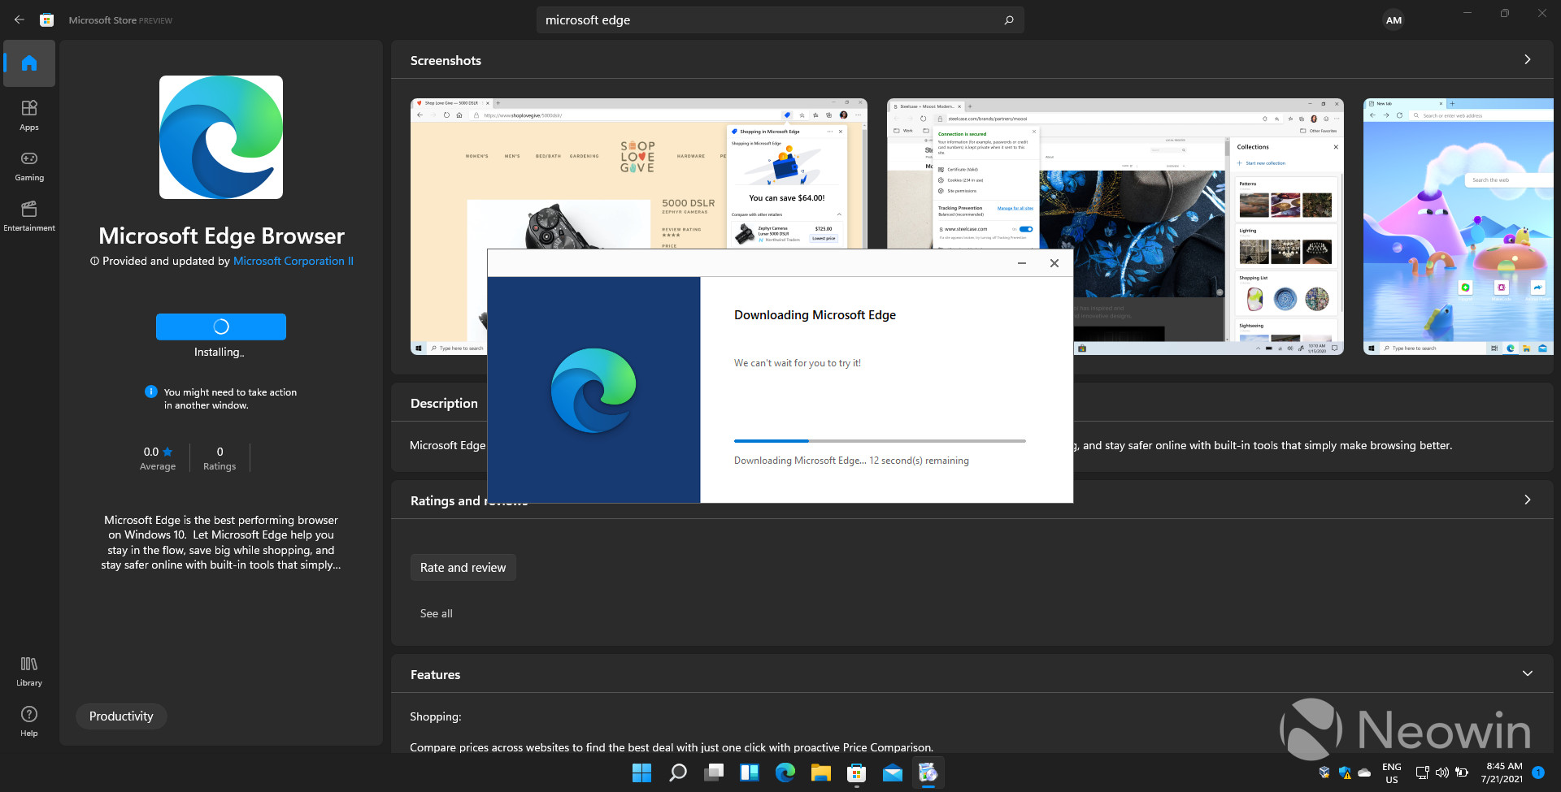
Task: Click the Edge download progress bar
Action: point(880,441)
